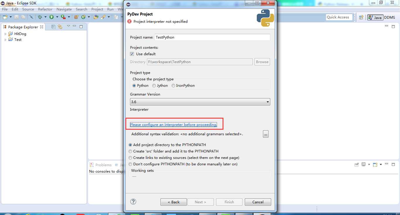
Task: Select Create 'src' folder option
Action: click(x=131, y=151)
